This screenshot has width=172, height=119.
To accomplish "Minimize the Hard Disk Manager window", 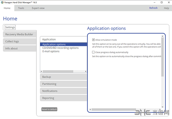I will [155, 2].
